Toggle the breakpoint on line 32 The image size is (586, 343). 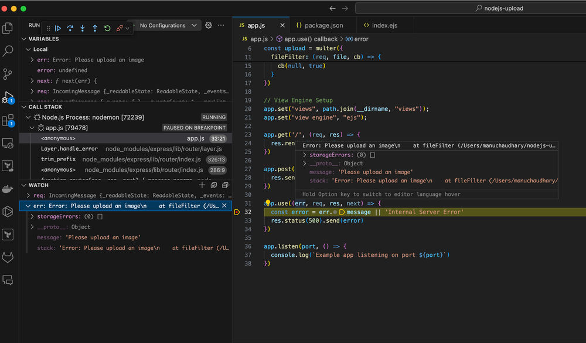point(238,212)
